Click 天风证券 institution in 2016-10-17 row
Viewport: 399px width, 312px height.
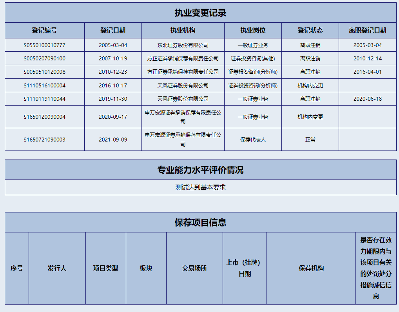(x=183, y=85)
